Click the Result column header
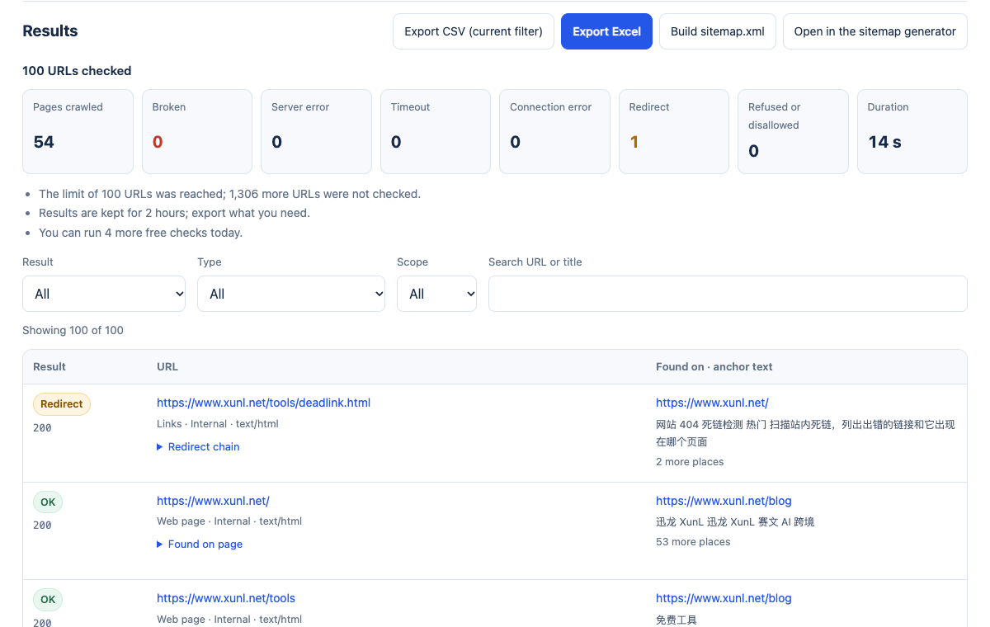990x627 pixels. 49,366
